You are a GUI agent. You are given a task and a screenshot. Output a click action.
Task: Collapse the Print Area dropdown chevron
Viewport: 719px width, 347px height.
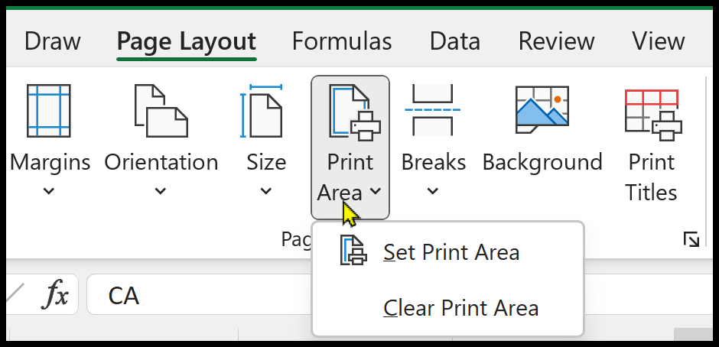coord(375,191)
